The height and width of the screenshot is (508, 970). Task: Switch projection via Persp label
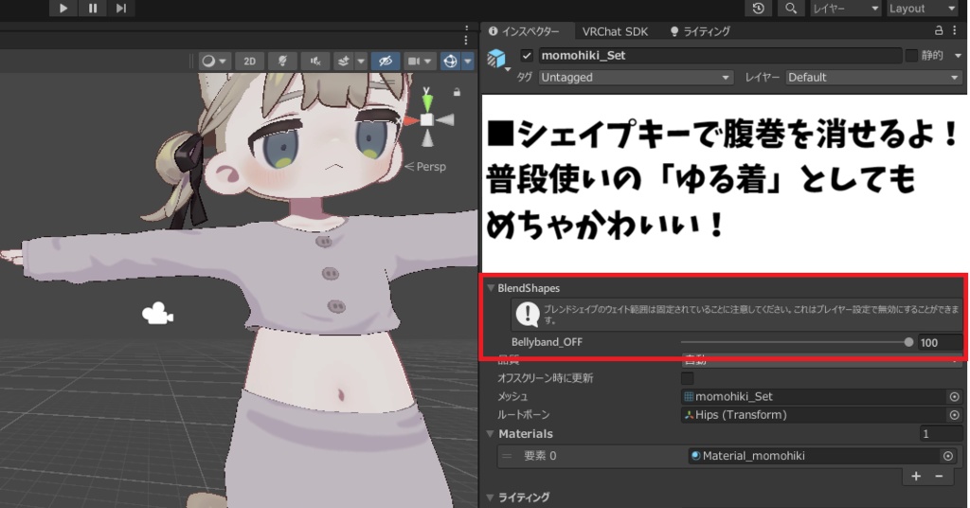click(425, 167)
